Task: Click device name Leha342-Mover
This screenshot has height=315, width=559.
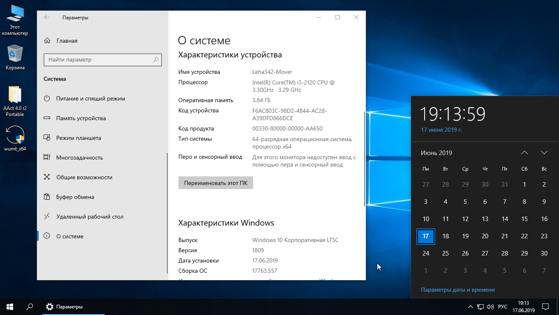Action: (x=272, y=72)
